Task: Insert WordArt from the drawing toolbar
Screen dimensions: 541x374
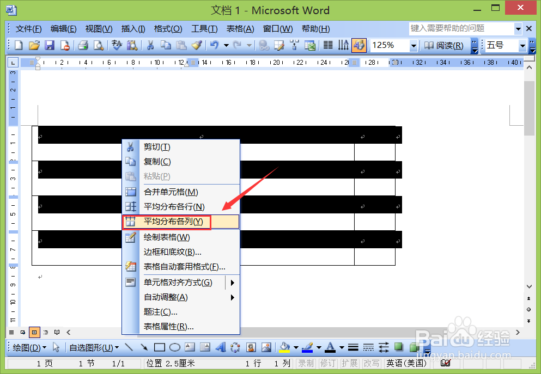Action: coord(220,347)
